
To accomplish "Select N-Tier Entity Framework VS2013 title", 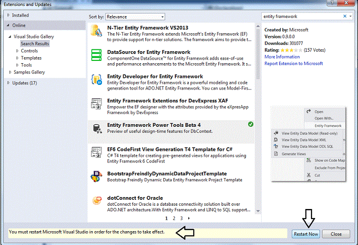I will pyautogui.click(x=148, y=28).
